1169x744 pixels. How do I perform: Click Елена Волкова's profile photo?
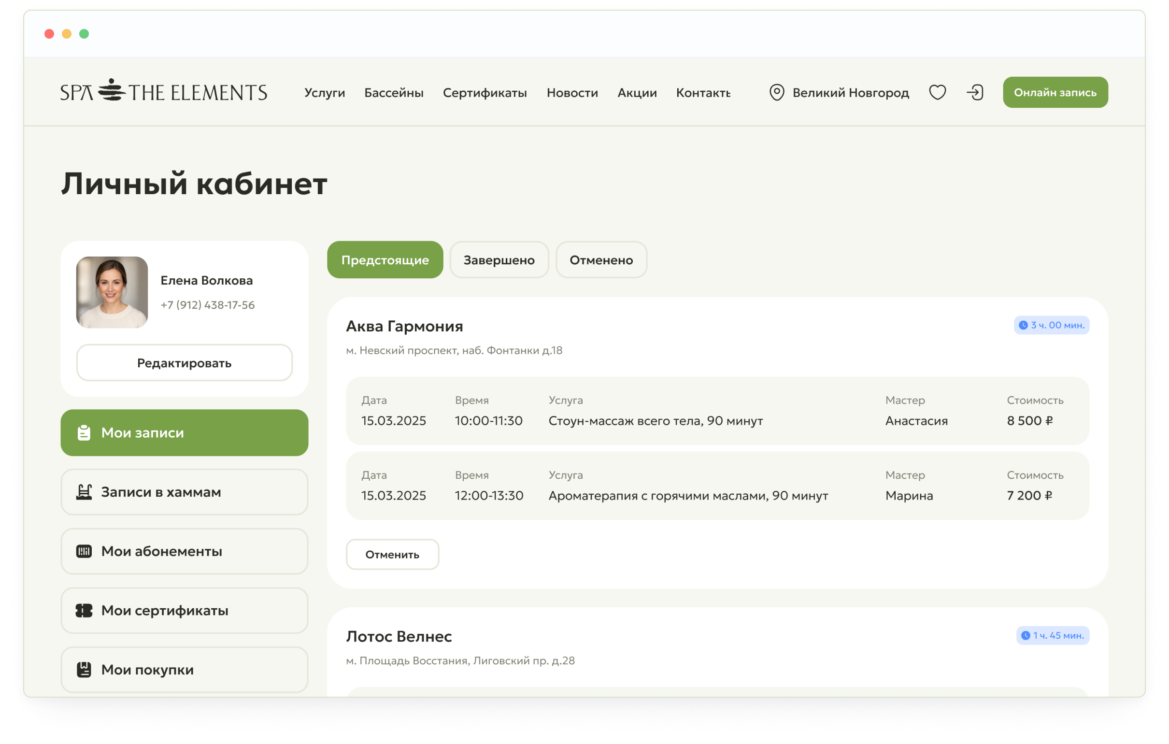(x=112, y=292)
